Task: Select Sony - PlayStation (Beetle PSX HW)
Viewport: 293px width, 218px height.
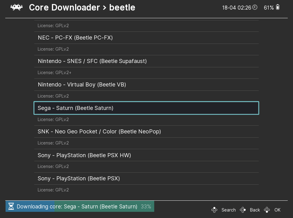Action: tap(146, 155)
